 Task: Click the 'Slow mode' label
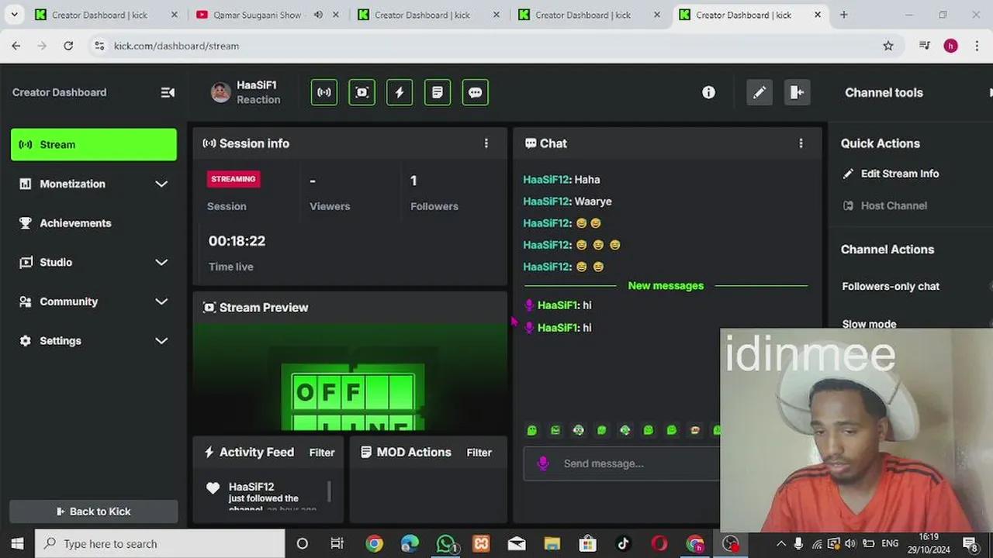tap(869, 324)
